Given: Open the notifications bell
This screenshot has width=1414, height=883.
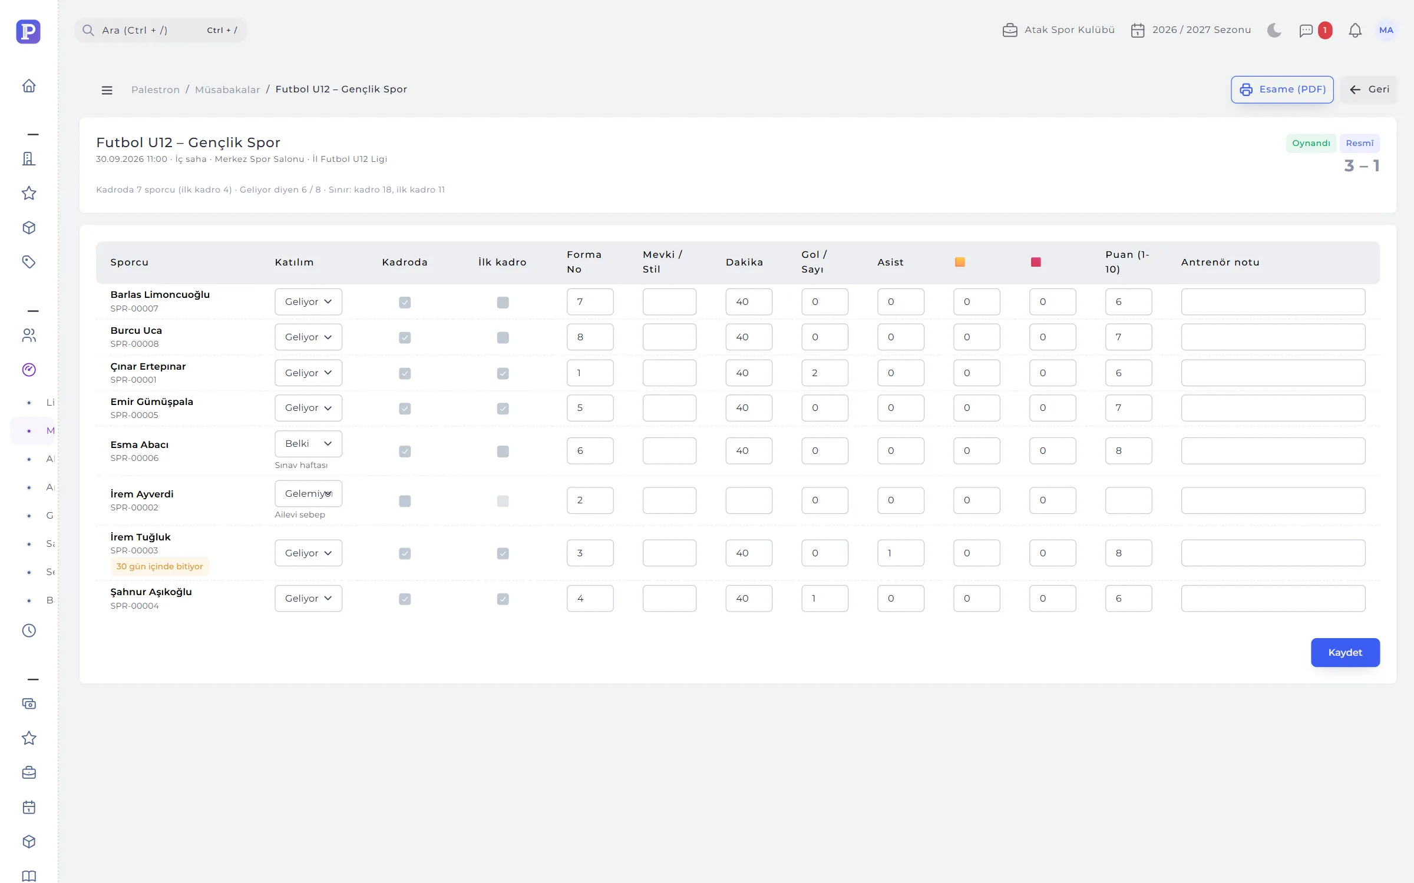Looking at the screenshot, I should tap(1355, 30).
